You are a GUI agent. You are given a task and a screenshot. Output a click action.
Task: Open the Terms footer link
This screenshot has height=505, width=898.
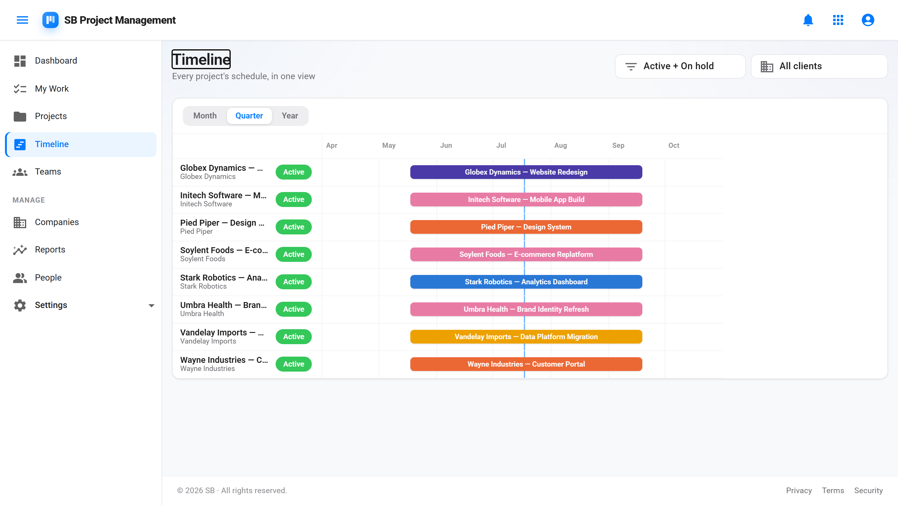[x=833, y=490]
